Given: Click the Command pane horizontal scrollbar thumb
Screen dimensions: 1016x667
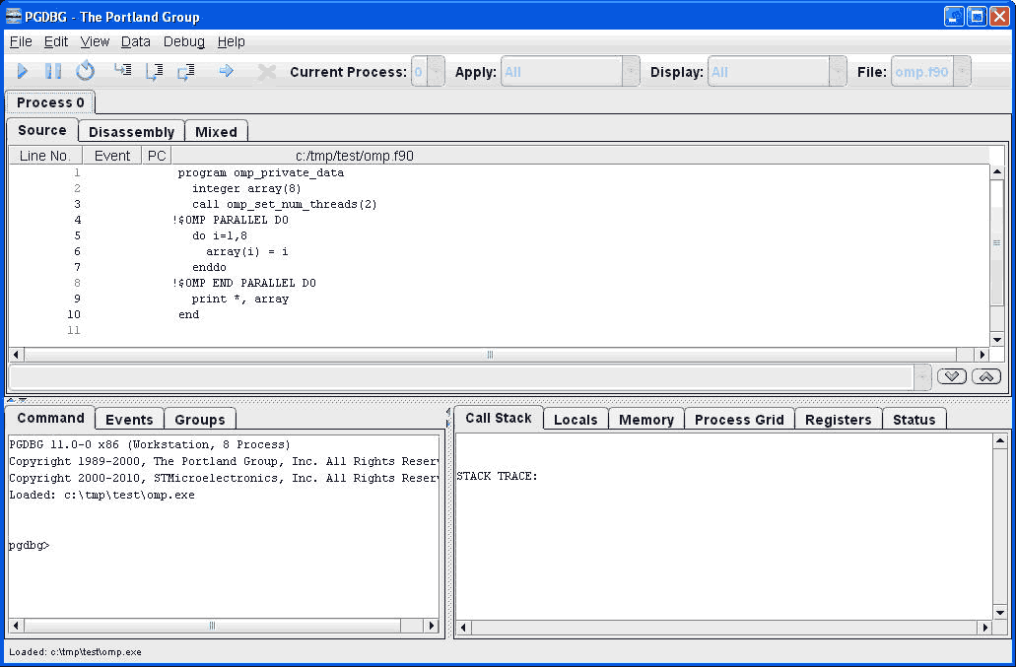Looking at the screenshot, I should [x=212, y=626].
